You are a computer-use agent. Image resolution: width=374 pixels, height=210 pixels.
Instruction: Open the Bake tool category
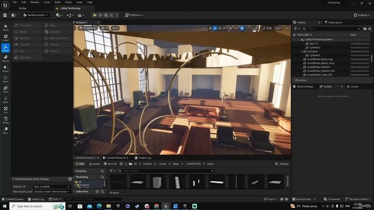5,99
